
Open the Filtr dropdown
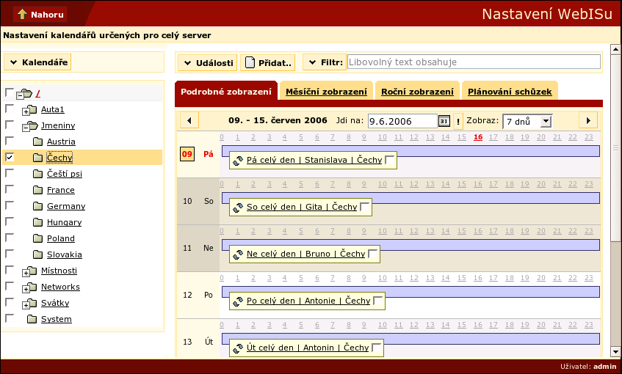(325, 62)
